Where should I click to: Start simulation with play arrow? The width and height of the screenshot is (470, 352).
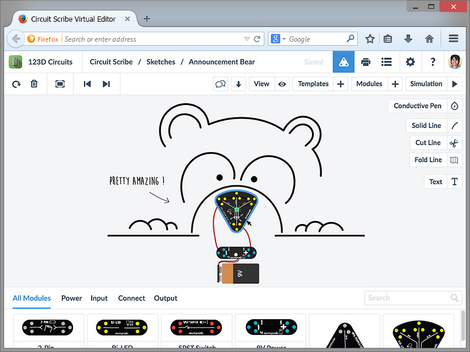[454, 84]
